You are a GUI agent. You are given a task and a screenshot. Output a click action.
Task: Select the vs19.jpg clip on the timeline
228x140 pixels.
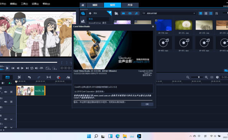coord(31,91)
